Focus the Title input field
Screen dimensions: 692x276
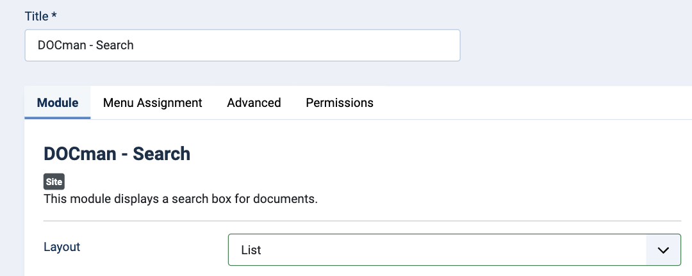242,45
